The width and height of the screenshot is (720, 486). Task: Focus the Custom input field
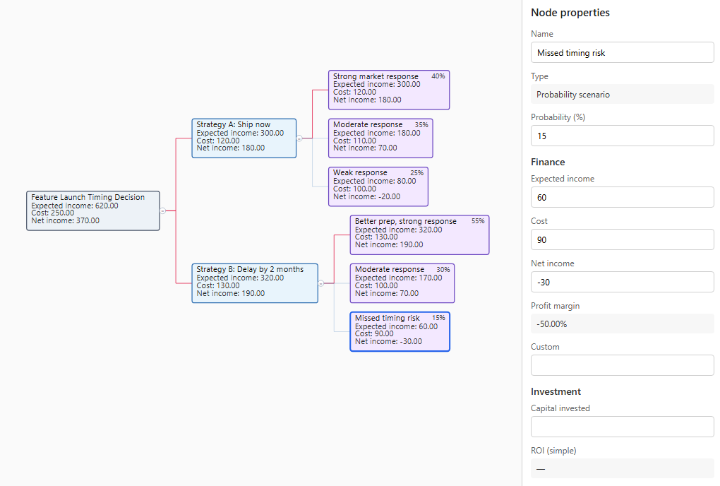(x=622, y=365)
